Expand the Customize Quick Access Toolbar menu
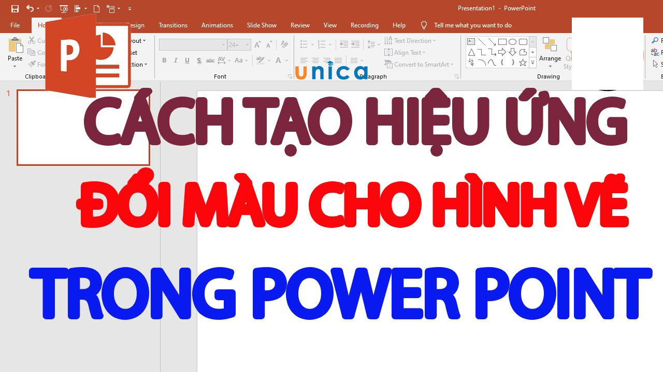This screenshot has width=663, height=372. click(129, 9)
